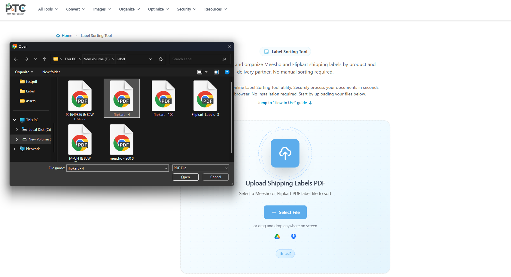Open dialog Help icon
This screenshot has height=277, width=511.
tap(227, 72)
